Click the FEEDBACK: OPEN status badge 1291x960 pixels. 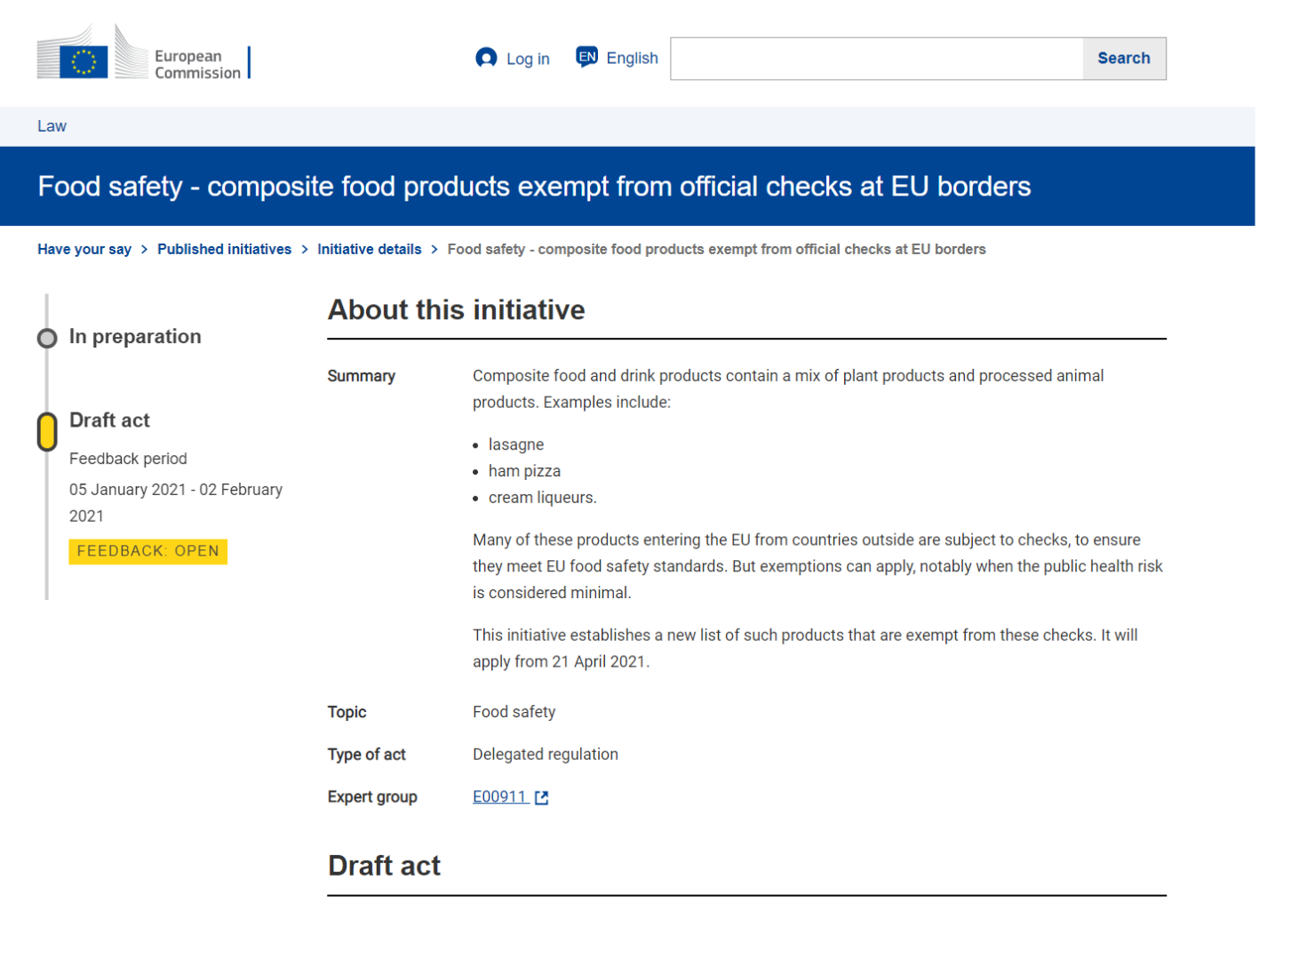point(147,551)
